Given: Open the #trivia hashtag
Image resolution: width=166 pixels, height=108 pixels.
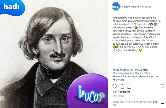Looking at the screenshot, I should (x=138, y=70).
